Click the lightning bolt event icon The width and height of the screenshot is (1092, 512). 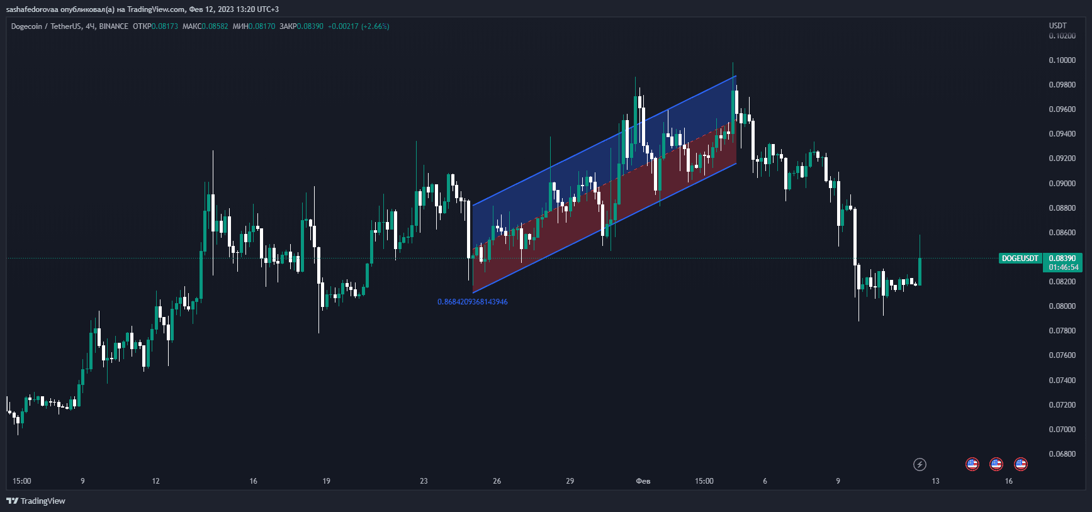[x=920, y=465]
